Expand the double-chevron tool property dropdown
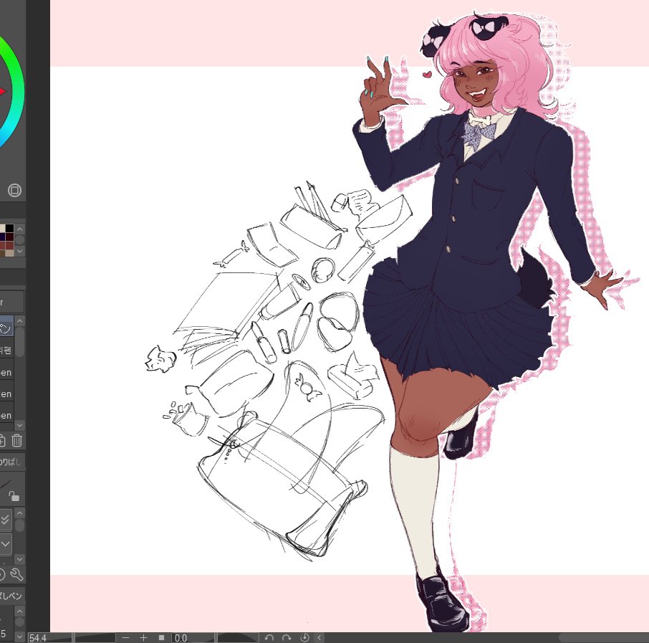Screen dimensions: 649x643 6,519
